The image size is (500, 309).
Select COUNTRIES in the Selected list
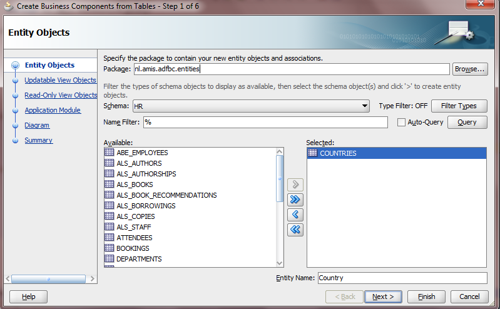tap(338, 153)
